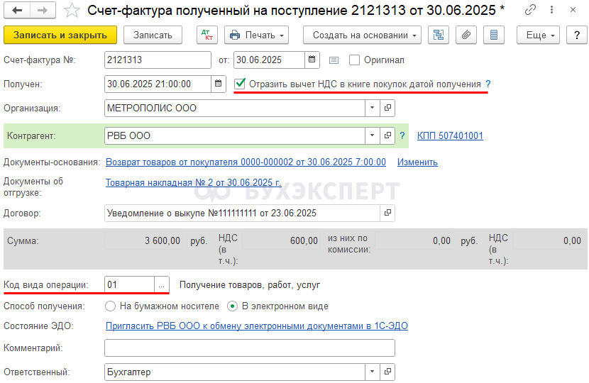The image size is (589, 383).
Task: Toggle the Оригинал checkbox
Action: [x=354, y=60]
